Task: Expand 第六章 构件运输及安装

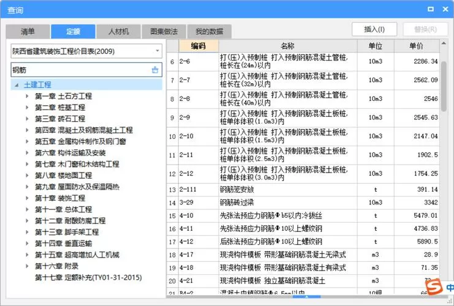Action: (27, 153)
